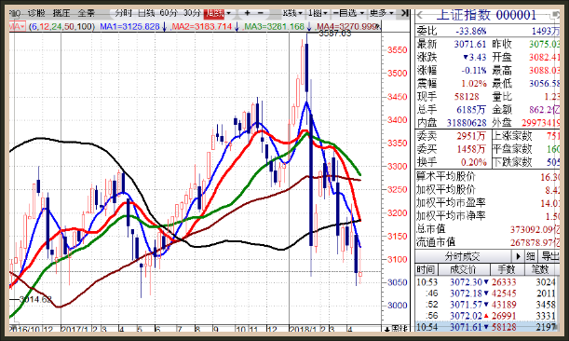Viewport: 569px width, 341px height.
Task: Click the down arrow after MA2 value
Action: 237,27
